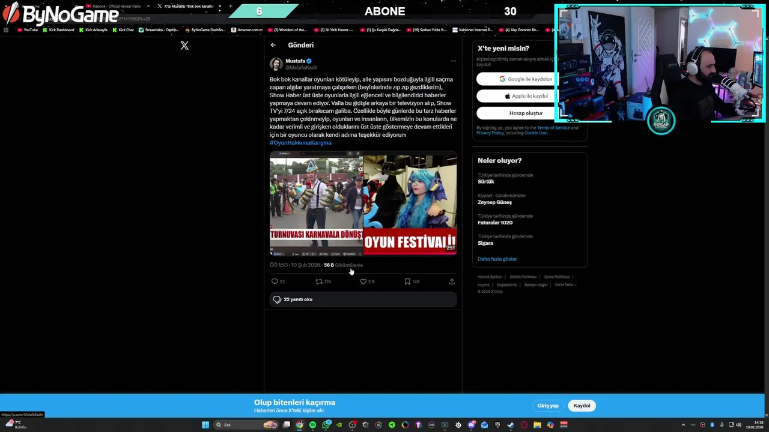The image size is (769, 432).
Task: Open Task View in the taskbar
Action: click(x=287, y=425)
